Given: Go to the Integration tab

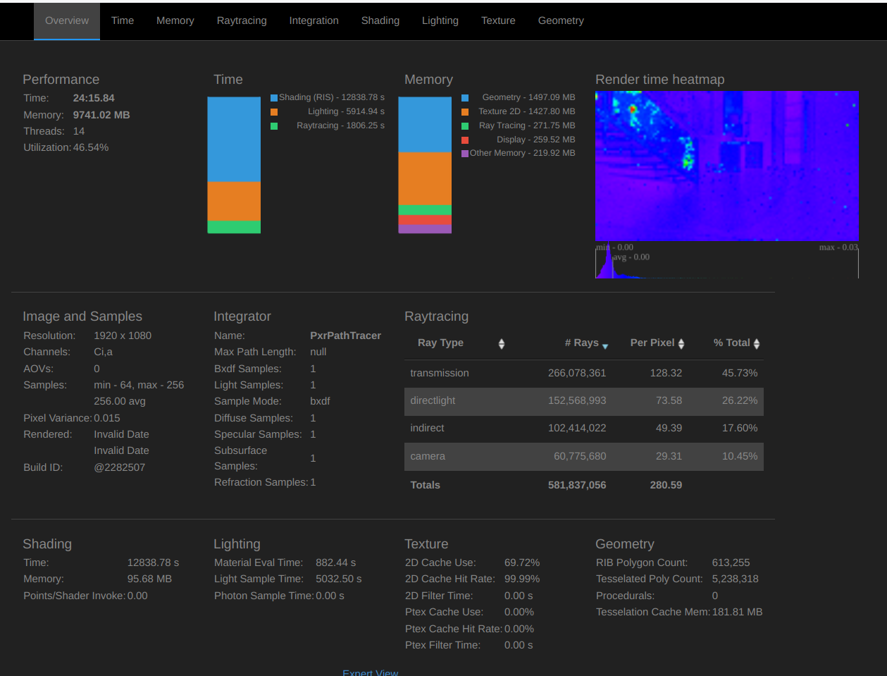Looking at the screenshot, I should point(314,21).
